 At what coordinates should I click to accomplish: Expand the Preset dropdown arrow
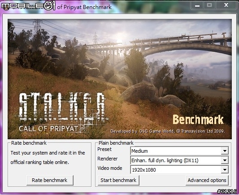225,151
